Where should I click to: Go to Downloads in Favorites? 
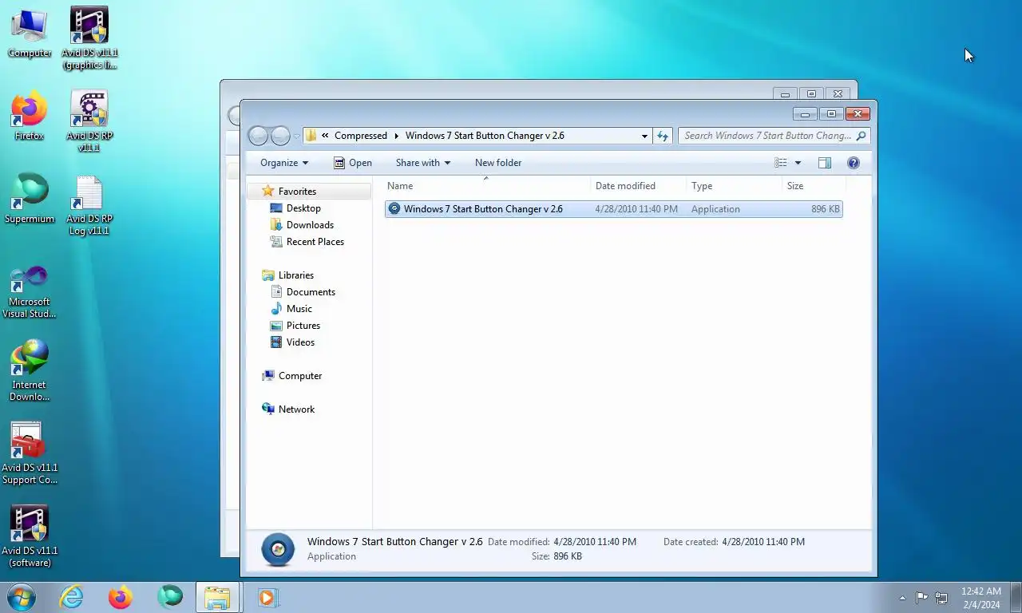(x=310, y=225)
